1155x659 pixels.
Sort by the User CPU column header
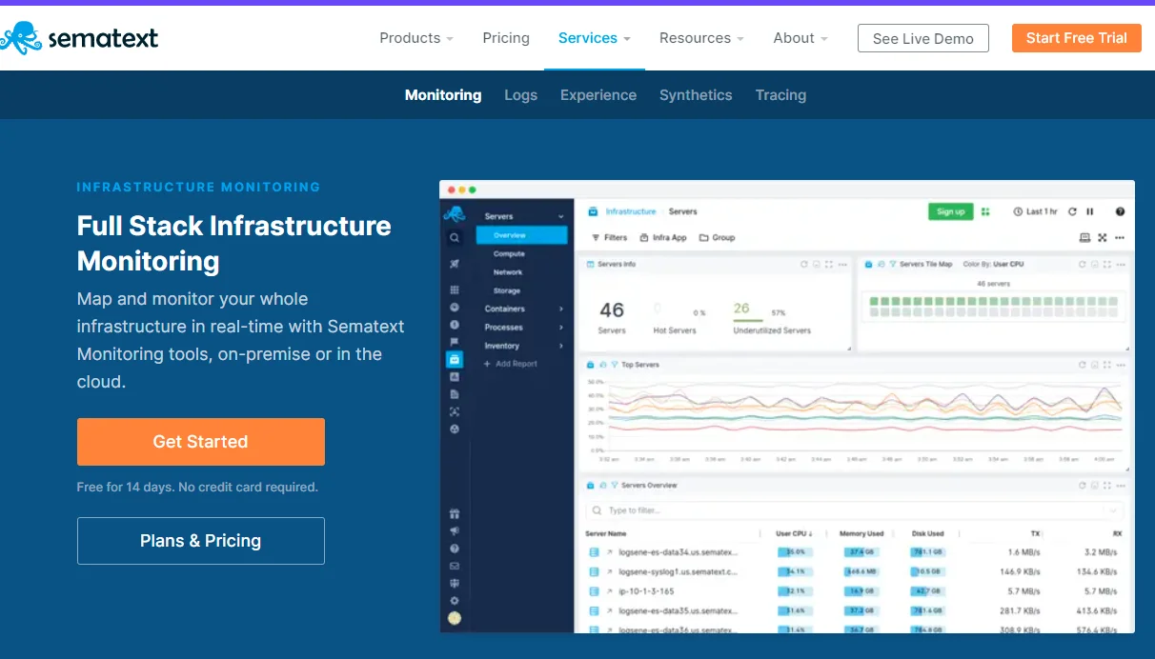coord(793,534)
